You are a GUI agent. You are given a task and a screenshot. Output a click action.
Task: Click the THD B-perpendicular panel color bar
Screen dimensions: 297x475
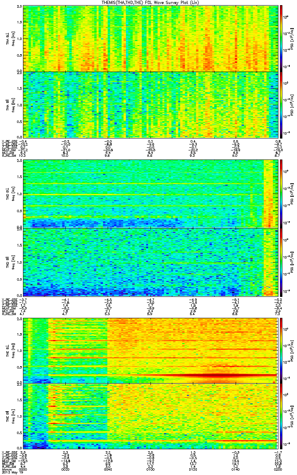282,194
